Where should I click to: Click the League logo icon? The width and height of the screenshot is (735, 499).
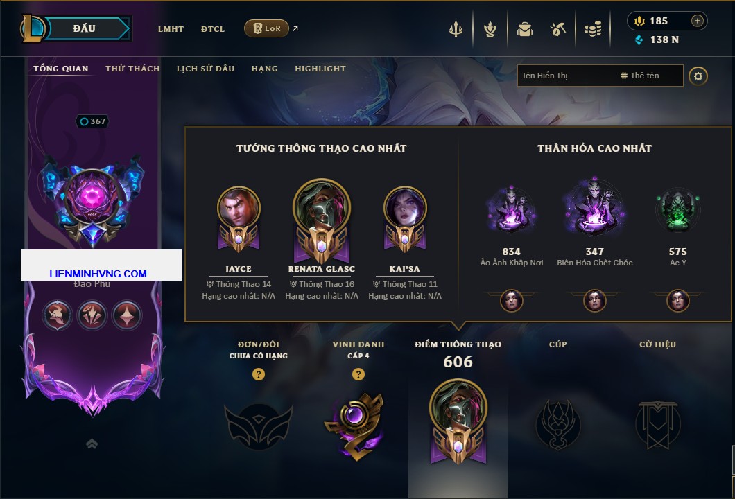(33, 28)
